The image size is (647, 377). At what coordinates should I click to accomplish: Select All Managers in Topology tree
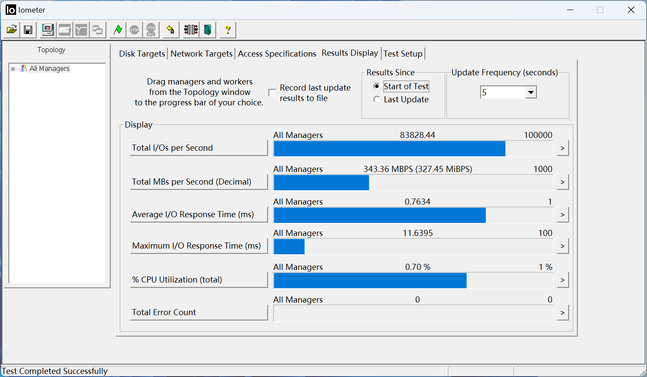tap(49, 69)
